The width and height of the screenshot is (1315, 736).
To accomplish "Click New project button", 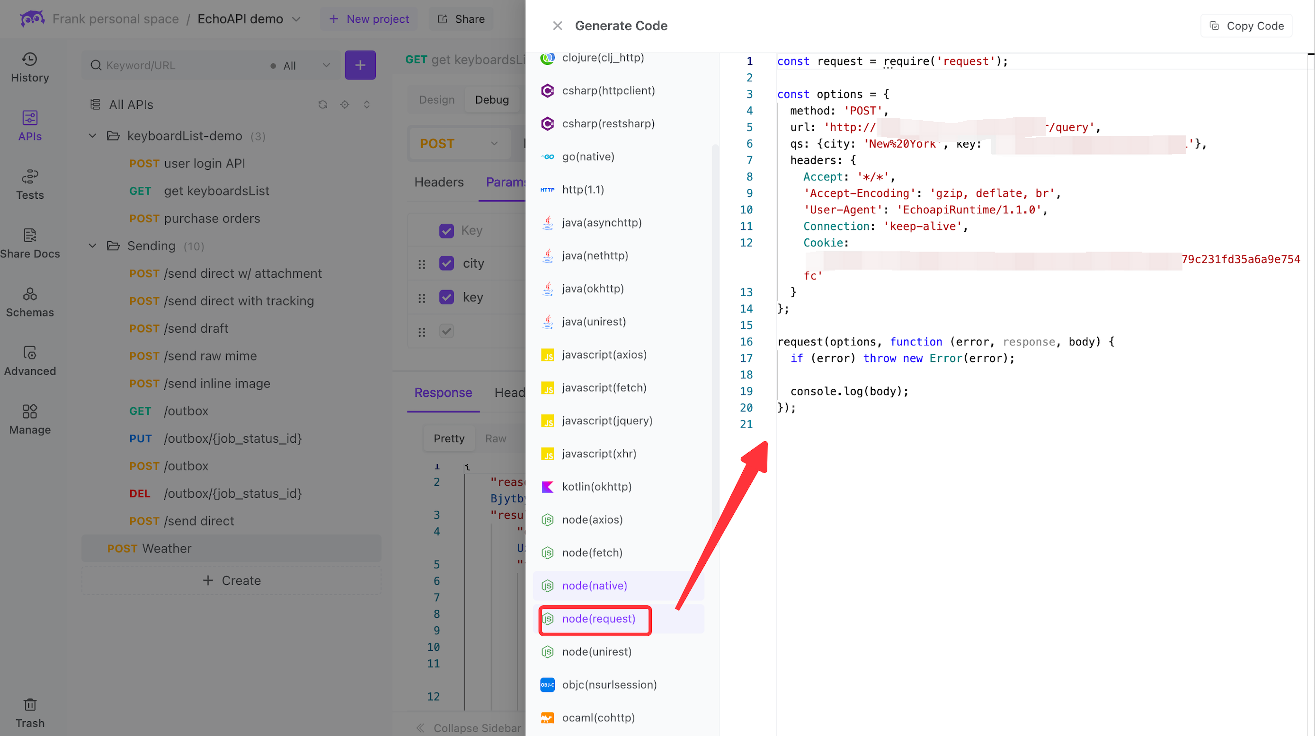I will coord(370,18).
